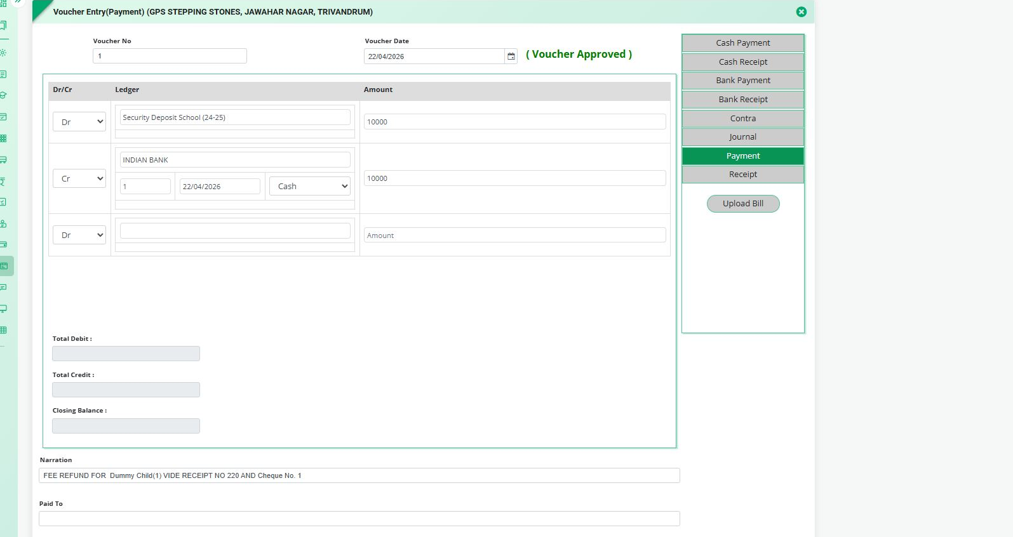The height and width of the screenshot is (537, 1013).
Task: Open the Voucher Date calendar picker
Action: tap(511, 56)
